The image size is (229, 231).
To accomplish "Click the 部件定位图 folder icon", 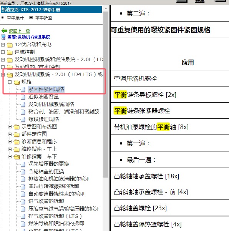I will click(x=17, y=135).
